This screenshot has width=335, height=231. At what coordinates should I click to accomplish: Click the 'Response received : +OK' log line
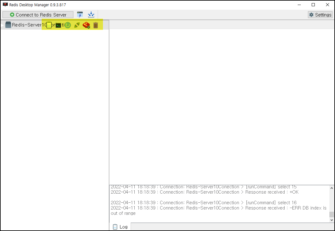[205, 192]
